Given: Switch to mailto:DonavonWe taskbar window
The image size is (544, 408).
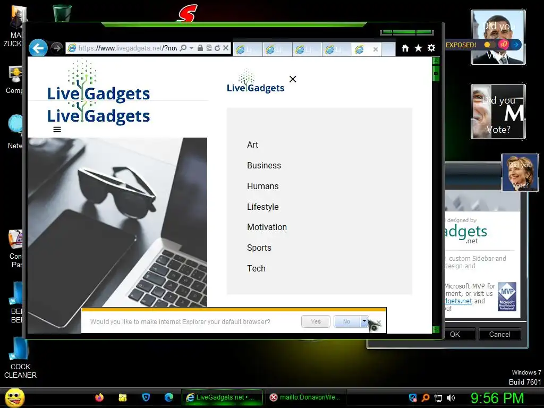Looking at the screenshot, I should (305, 397).
